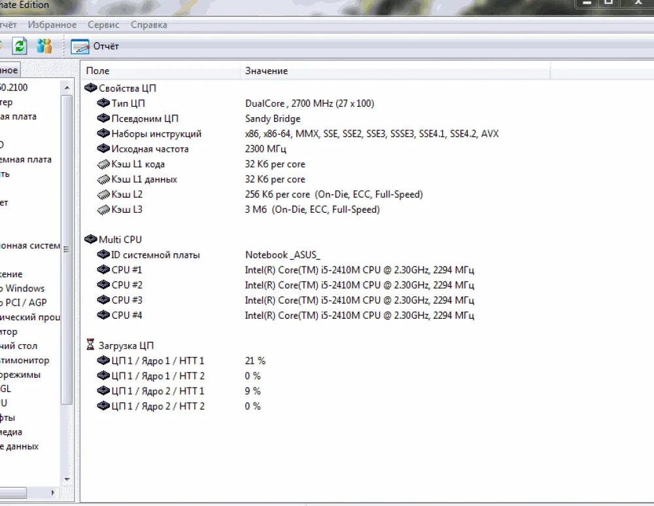Viewport: 654px width, 506px height.
Task: Click sidebar scrollbar down arrow
Action: click(x=67, y=479)
